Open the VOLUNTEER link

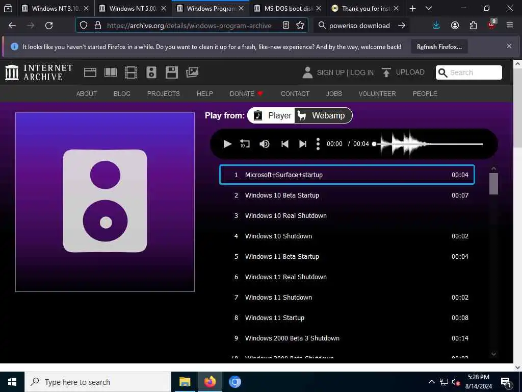click(x=377, y=94)
